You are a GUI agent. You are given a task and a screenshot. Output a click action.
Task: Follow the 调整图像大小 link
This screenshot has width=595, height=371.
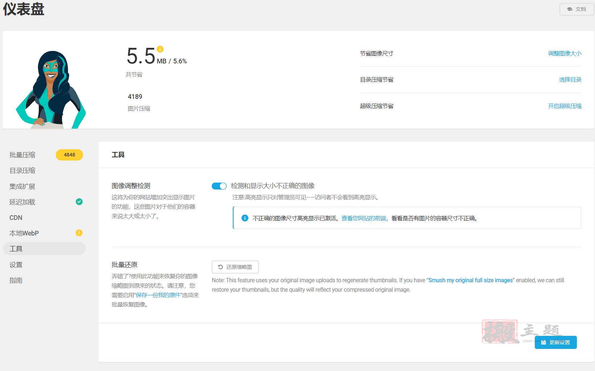pyautogui.click(x=565, y=53)
